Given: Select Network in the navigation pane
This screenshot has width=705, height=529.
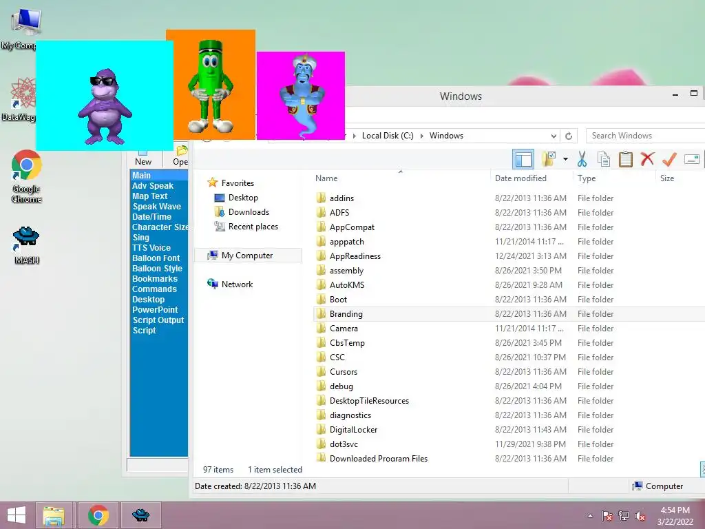Looking at the screenshot, I should (230, 284).
